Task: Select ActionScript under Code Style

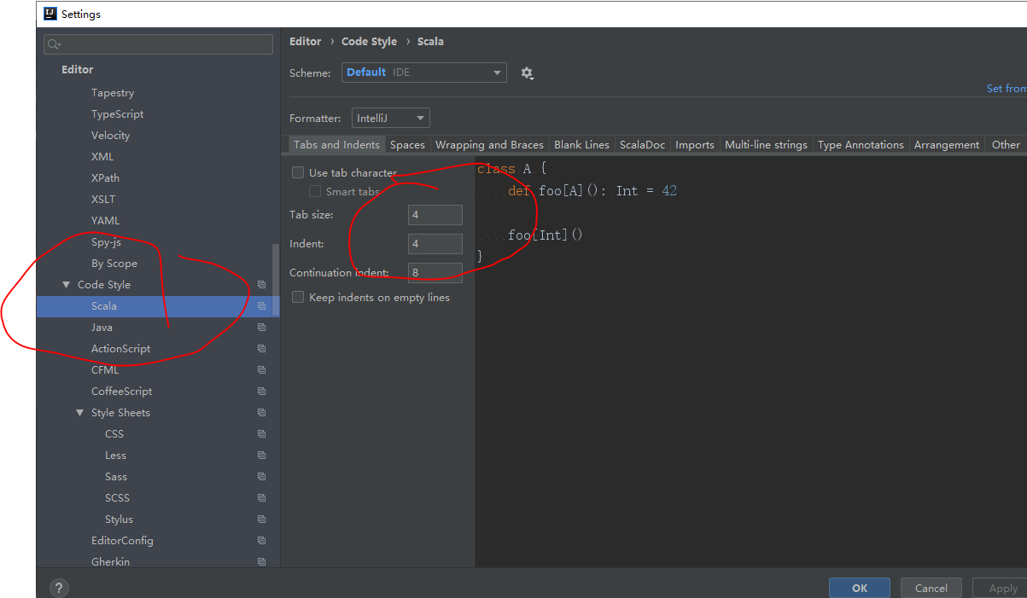Action: click(120, 349)
